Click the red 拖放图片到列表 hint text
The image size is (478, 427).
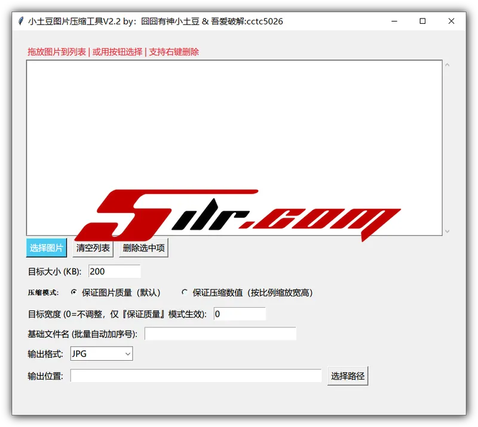pyautogui.click(x=113, y=52)
